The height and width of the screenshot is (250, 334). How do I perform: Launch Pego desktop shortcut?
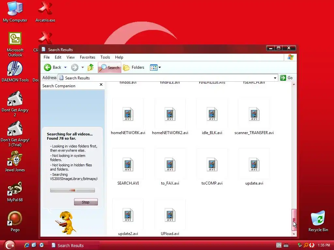(x=15, y=221)
